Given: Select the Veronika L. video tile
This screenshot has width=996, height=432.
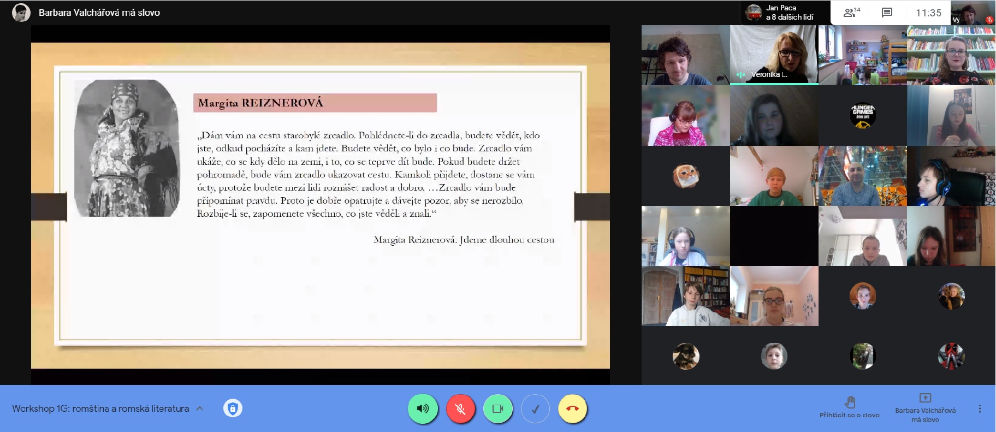Looking at the screenshot, I should click(774, 55).
